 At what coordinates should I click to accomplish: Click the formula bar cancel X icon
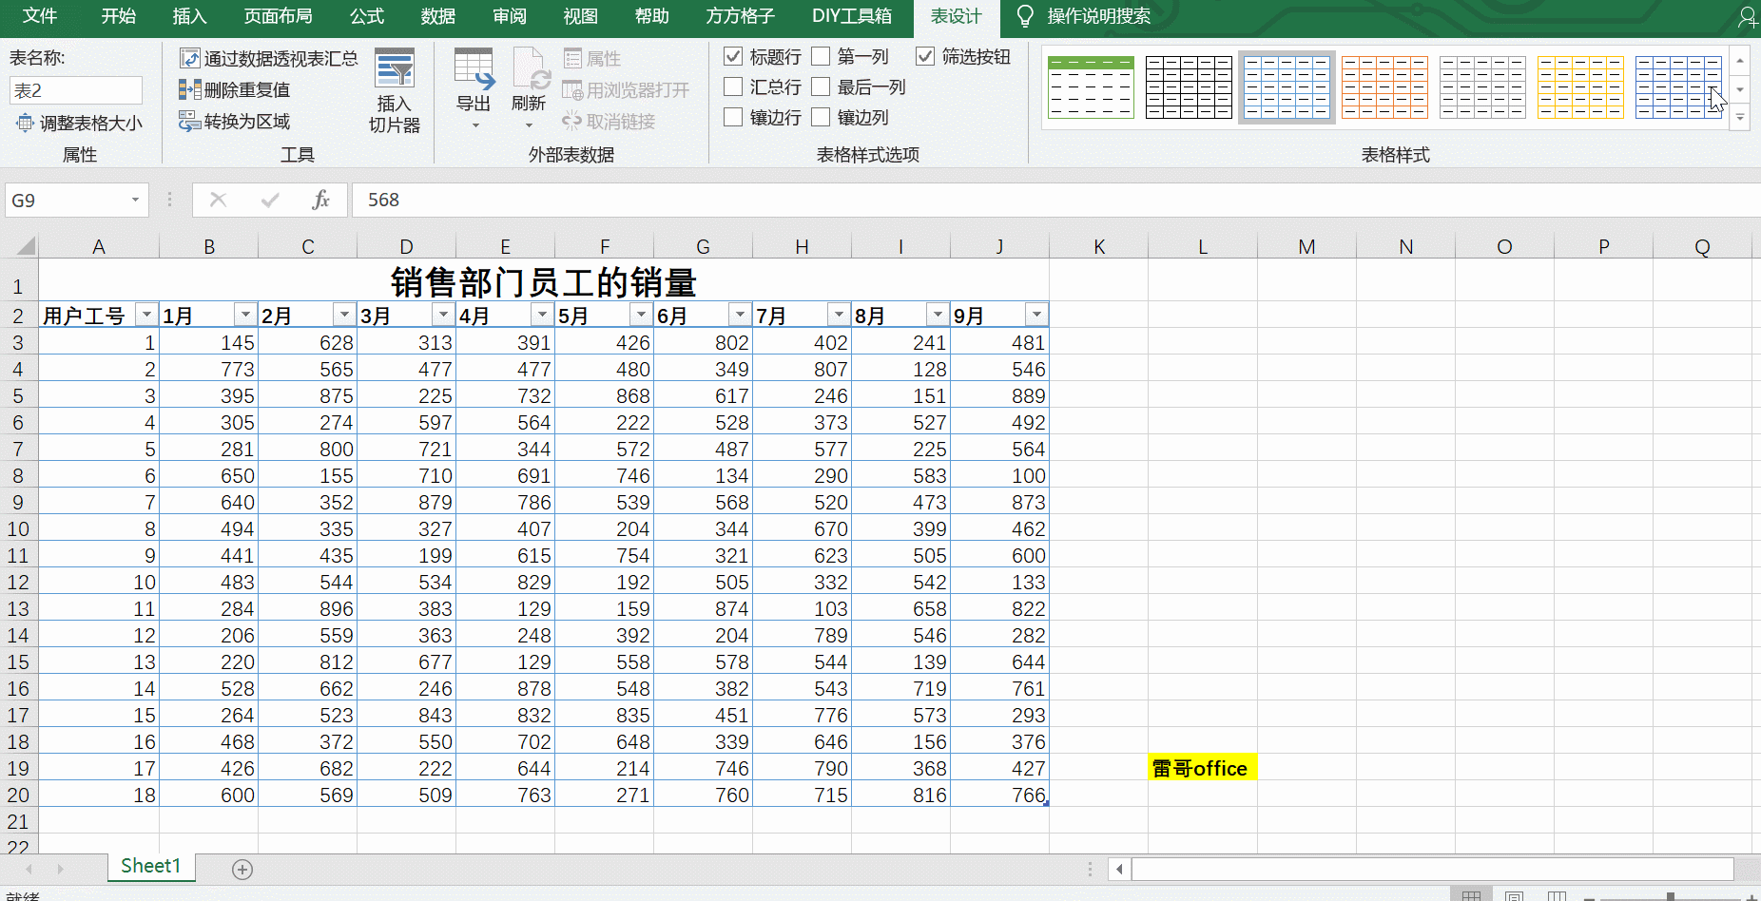point(218,200)
